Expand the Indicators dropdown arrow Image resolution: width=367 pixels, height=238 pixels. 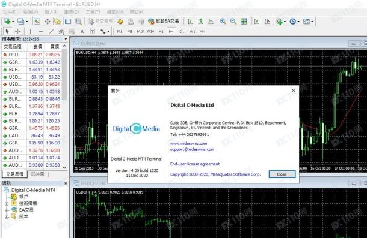tap(285, 22)
